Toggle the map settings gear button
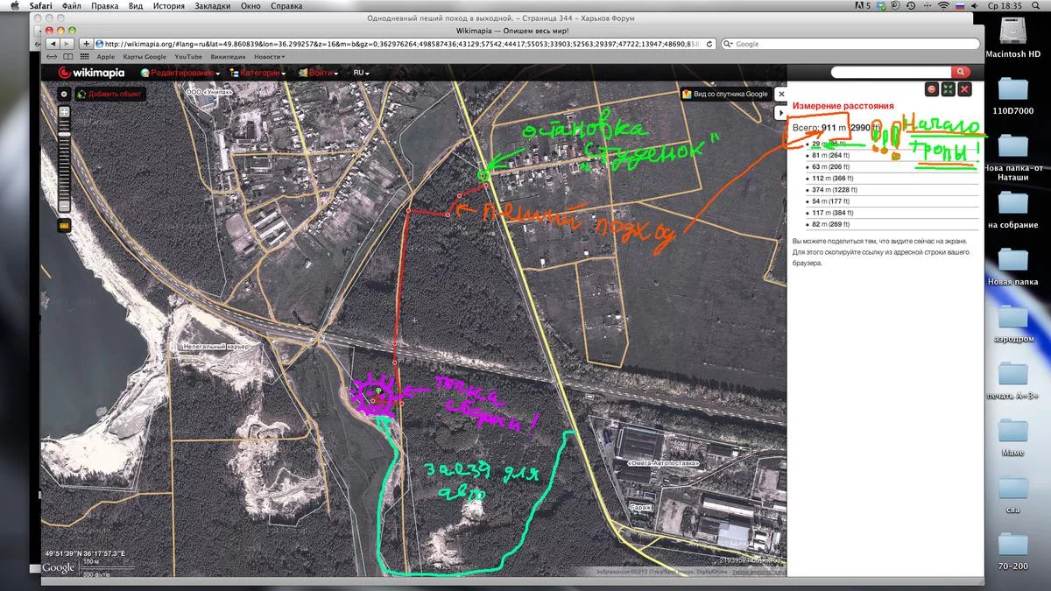1051x591 pixels. 63,94
